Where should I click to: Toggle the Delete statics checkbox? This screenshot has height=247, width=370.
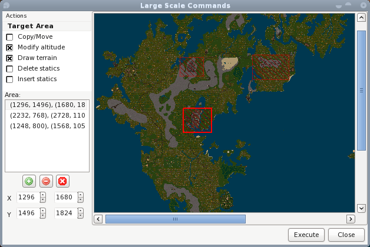tap(9, 69)
